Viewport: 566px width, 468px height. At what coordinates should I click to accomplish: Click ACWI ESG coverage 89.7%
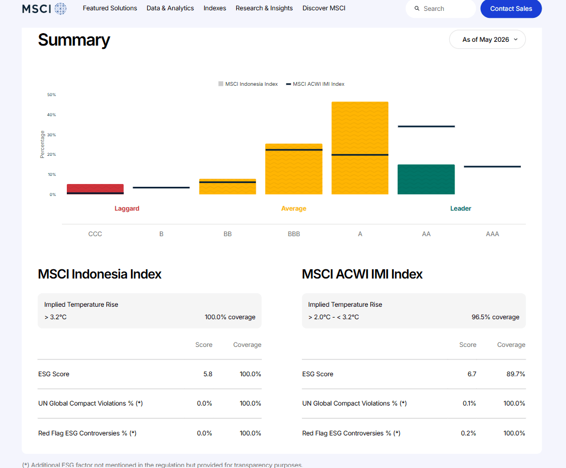515,374
